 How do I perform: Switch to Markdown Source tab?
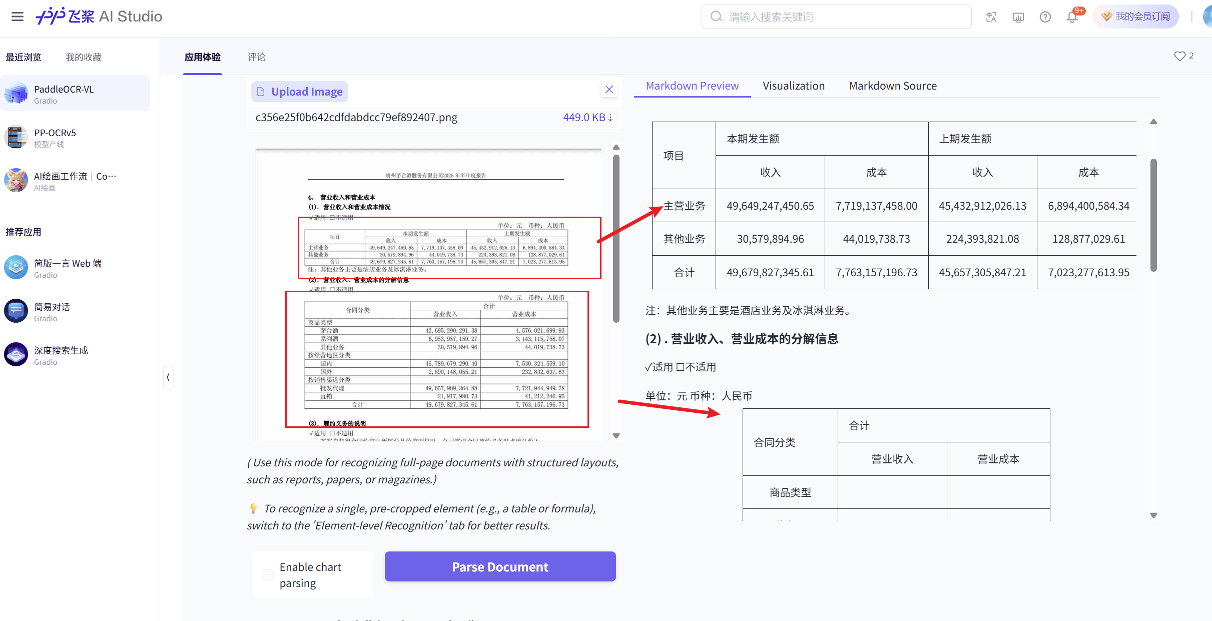click(x=893, y=86)
